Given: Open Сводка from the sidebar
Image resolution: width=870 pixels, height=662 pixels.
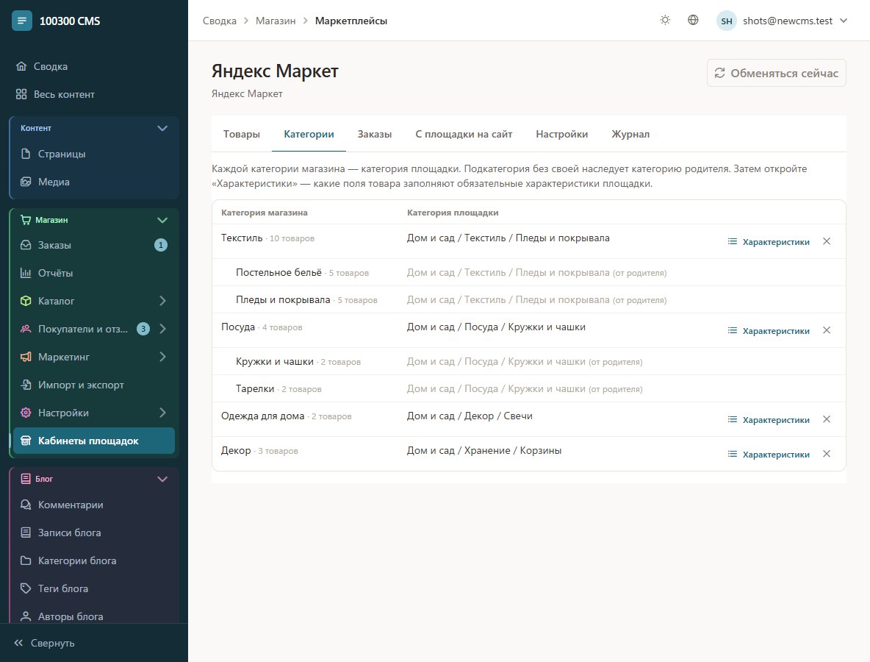Looking at the screenshot, I should (x=94, y=66).
